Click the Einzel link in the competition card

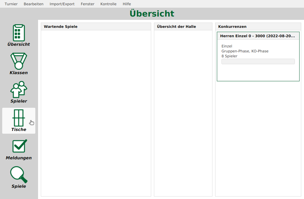[x=227, y=46]
